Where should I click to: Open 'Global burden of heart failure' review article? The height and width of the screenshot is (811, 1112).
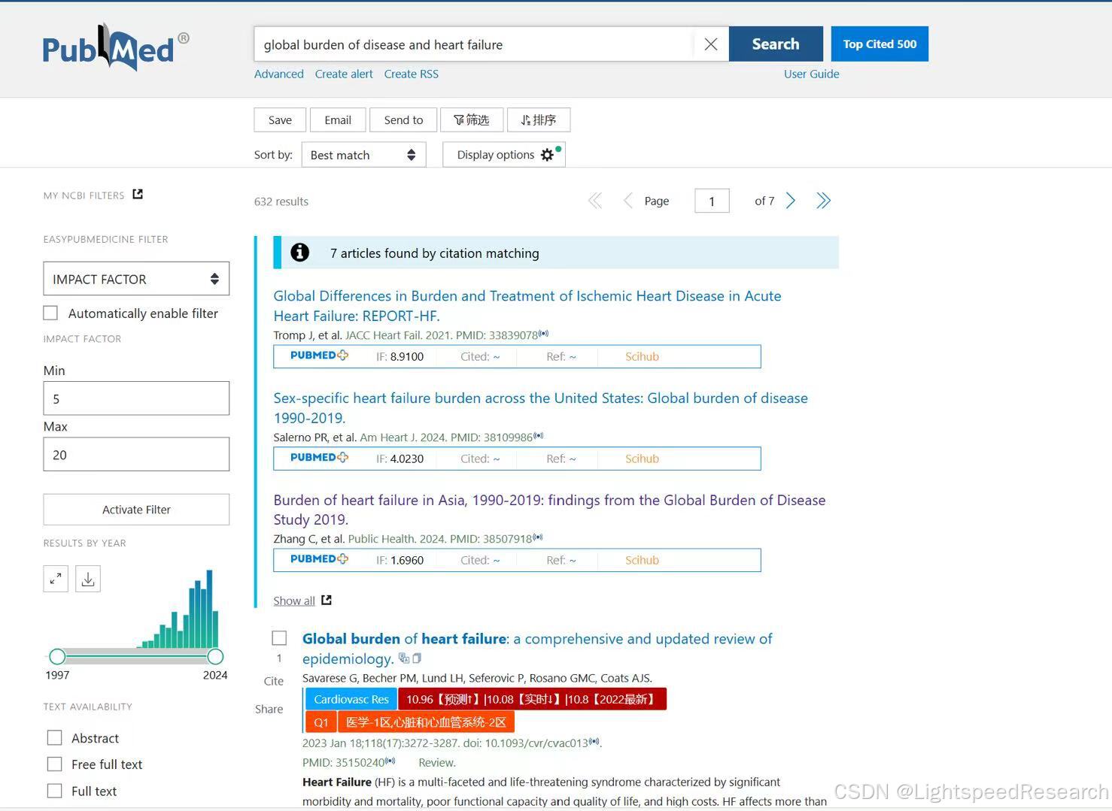(x=537, y=649)
